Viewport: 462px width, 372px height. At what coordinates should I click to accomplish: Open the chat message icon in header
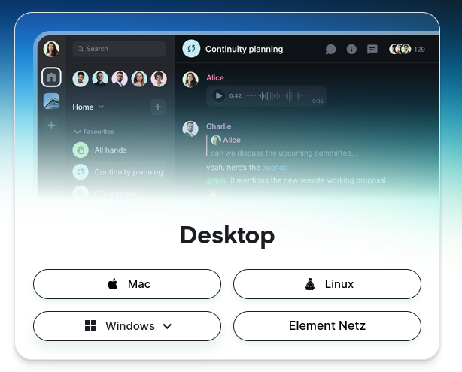(x=372, y=49)
